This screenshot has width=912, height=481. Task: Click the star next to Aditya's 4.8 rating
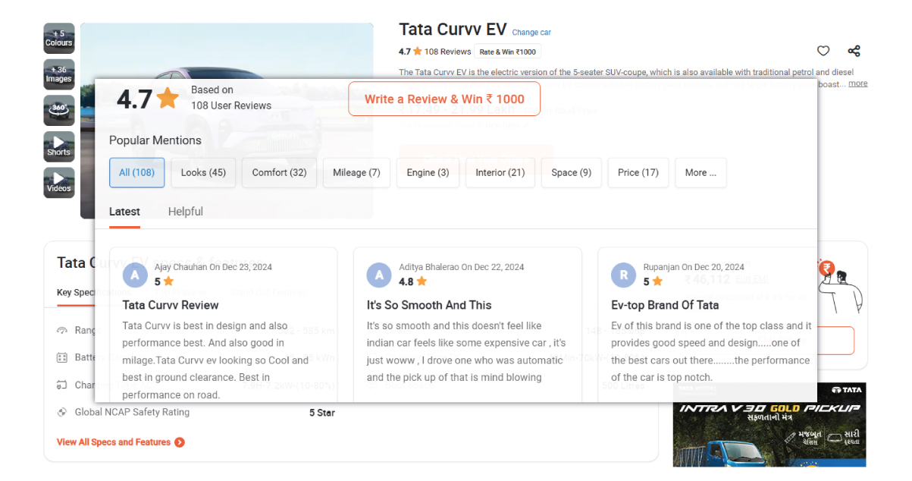tap(422, 281)
